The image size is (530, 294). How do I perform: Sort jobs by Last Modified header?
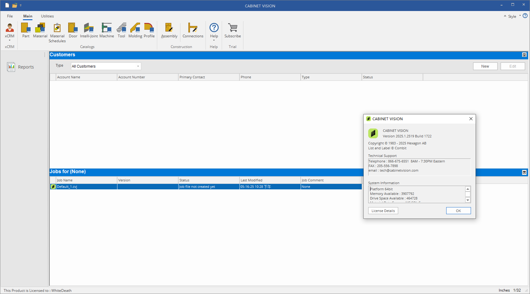click(270, 180)
